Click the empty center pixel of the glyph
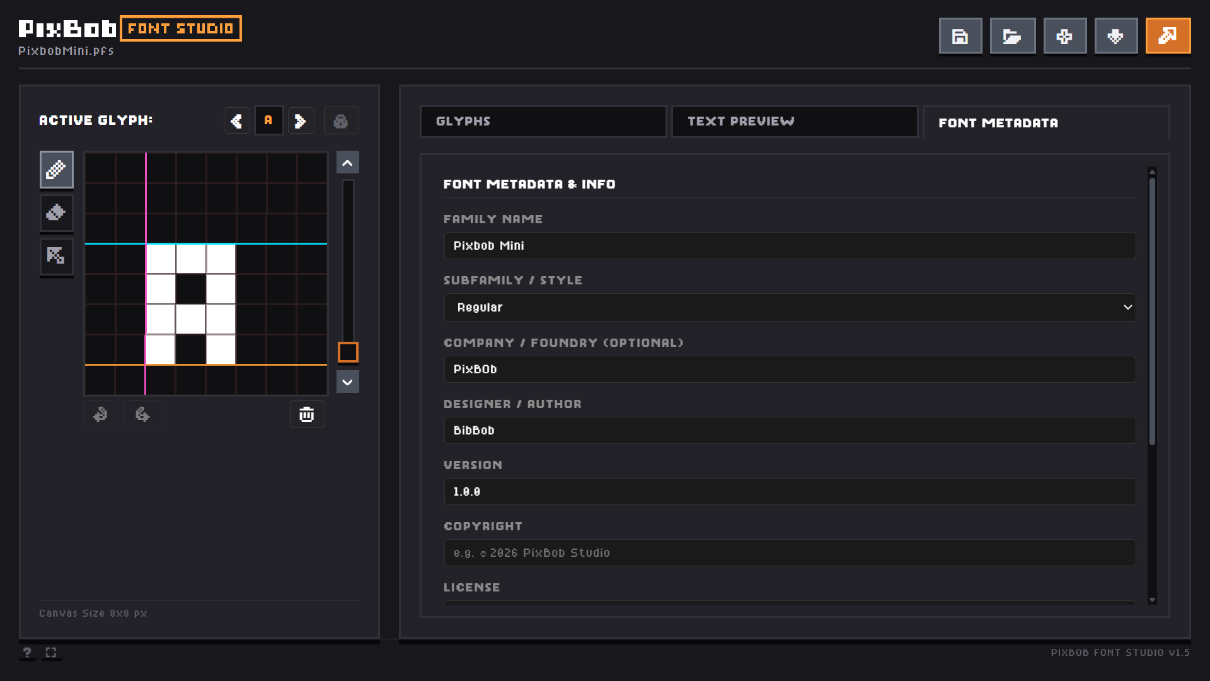 pyautogui.click(x=191, y=289)
